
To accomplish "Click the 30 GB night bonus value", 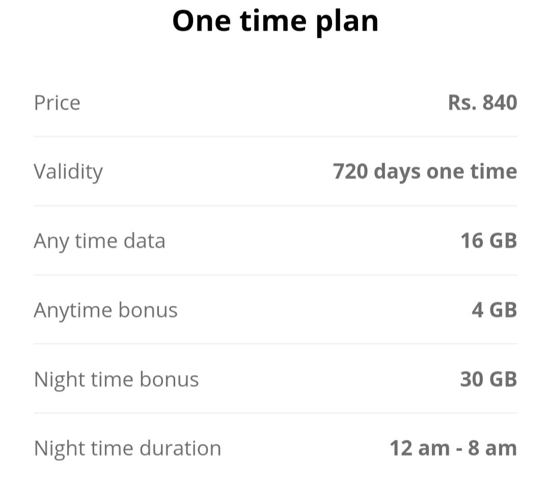I will (x=488, y=379).
